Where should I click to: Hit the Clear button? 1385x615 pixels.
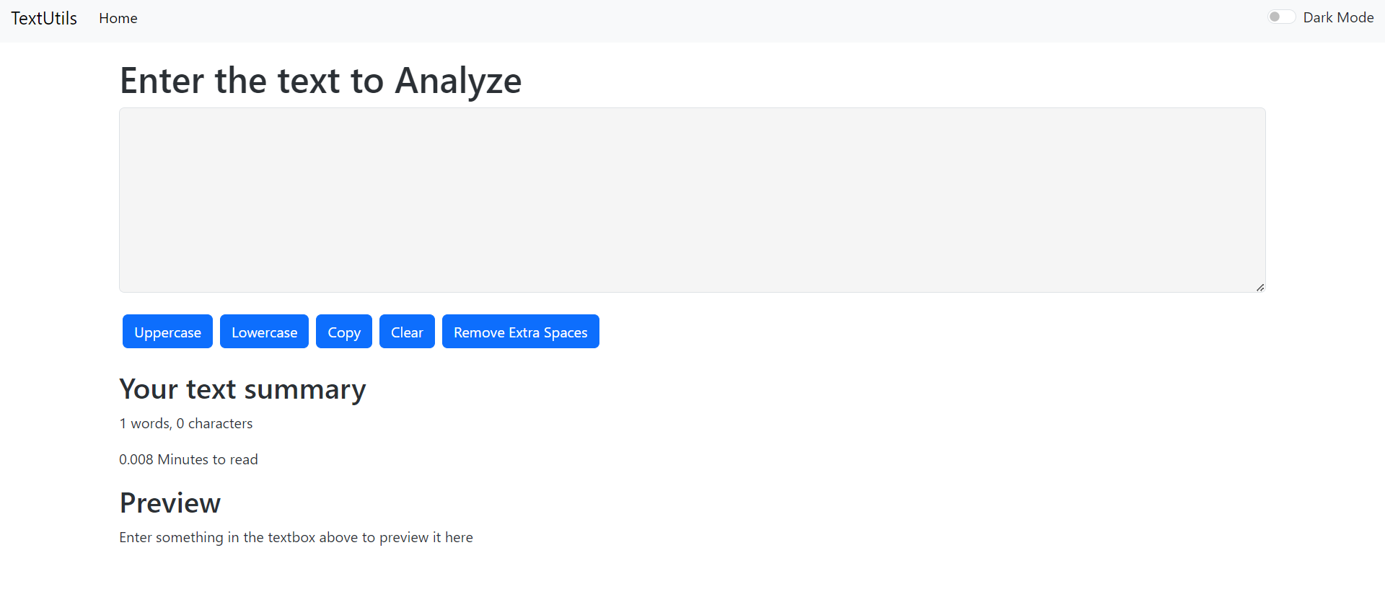click(x=407, y=332)
